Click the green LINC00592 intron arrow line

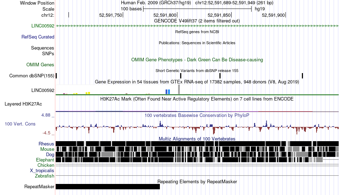pos(197,26)
